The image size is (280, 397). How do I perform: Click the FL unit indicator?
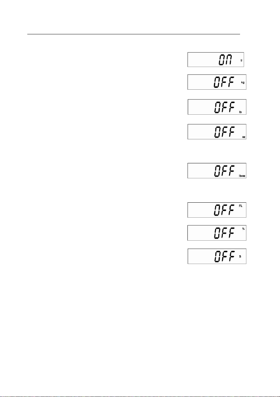(x=240, y=206)
